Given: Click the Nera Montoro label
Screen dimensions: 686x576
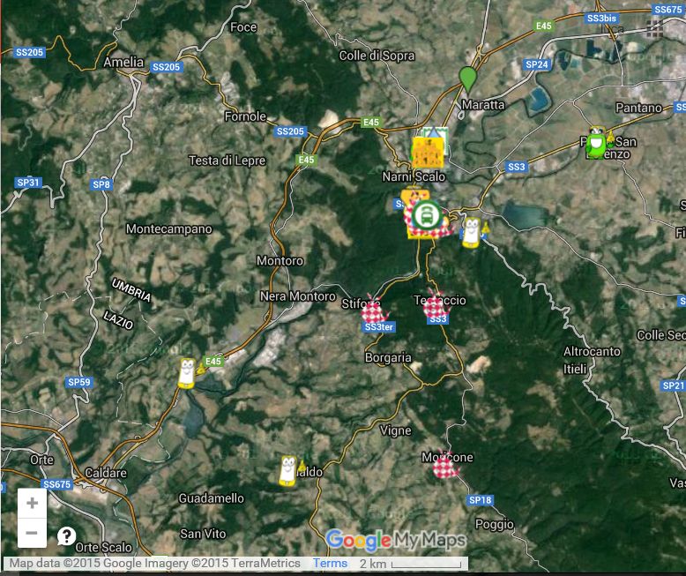Looking at the screenshot, I should (x=298, y=296).
